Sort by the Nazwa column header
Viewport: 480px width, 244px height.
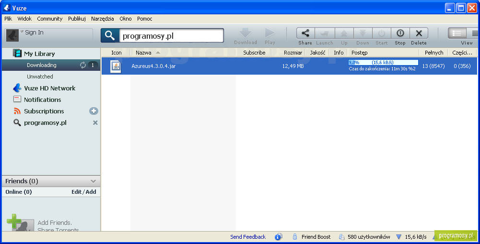[x=143, y=53]
